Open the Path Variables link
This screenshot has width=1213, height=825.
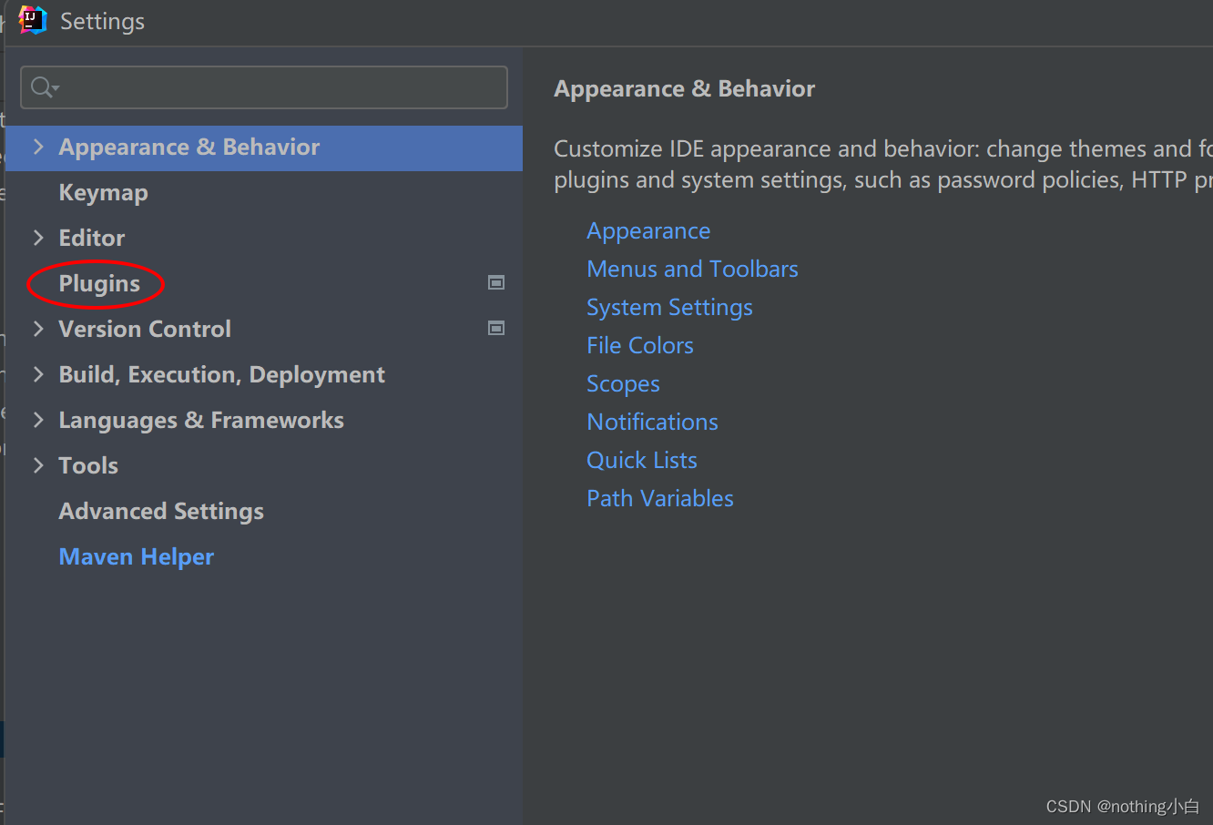[660, 499]
